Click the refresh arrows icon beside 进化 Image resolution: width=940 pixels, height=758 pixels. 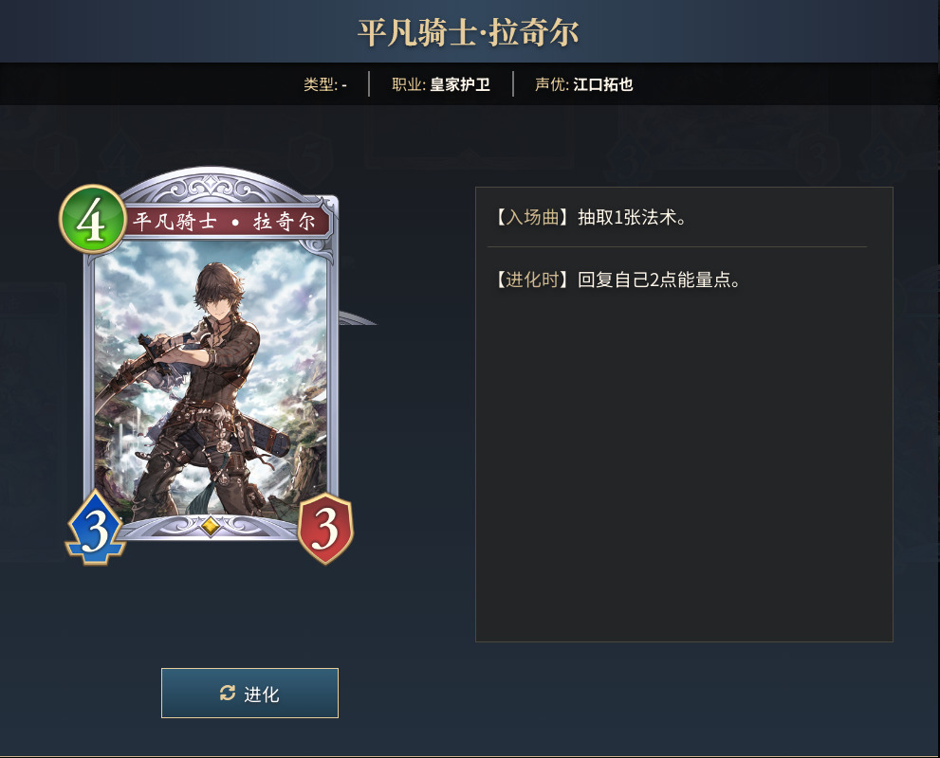pos(228,693)
